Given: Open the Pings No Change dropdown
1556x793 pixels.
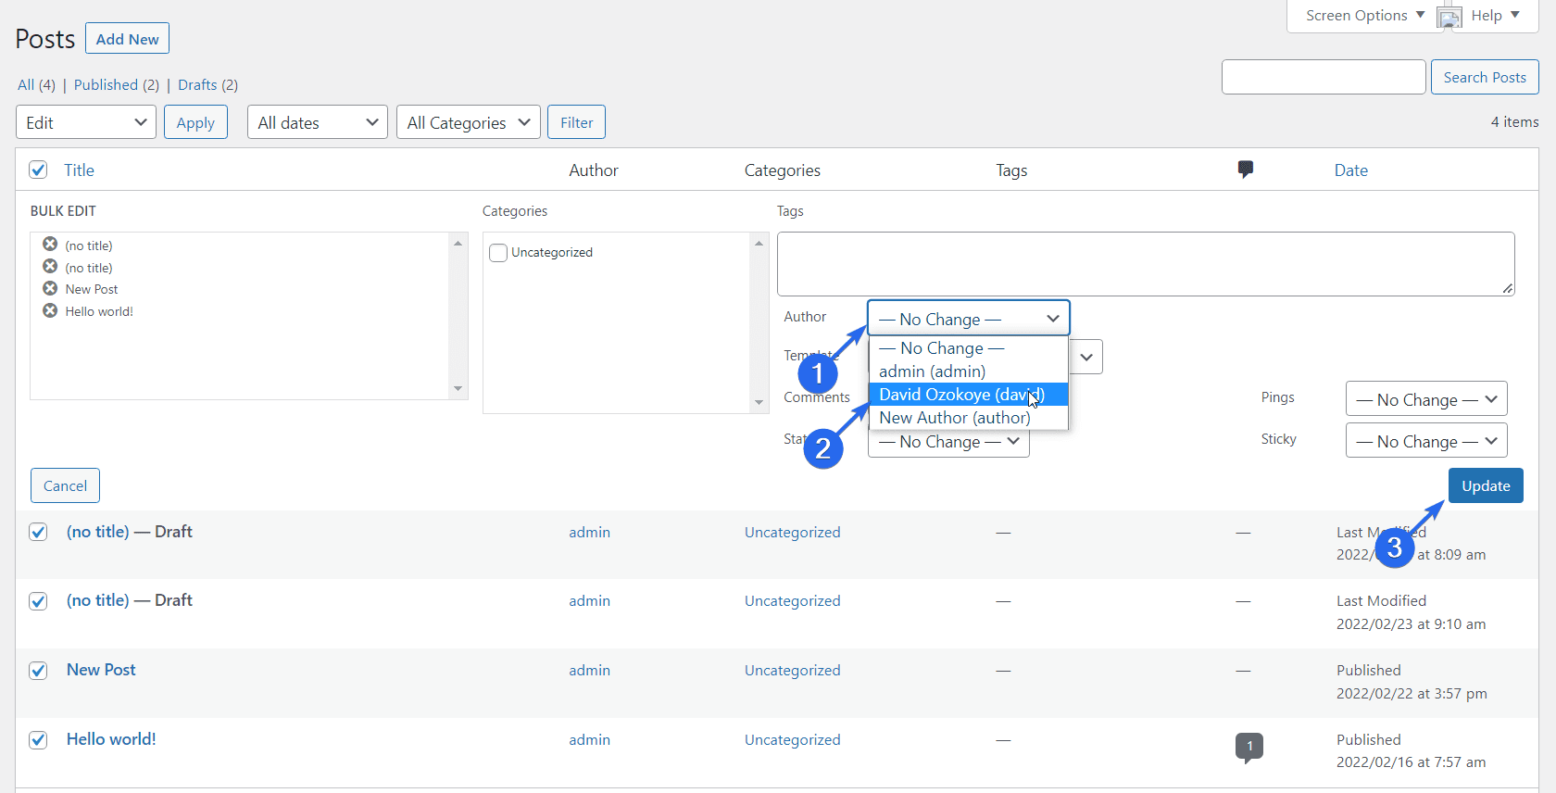Looking at the screenshot, I should [x=1425, y=399].
